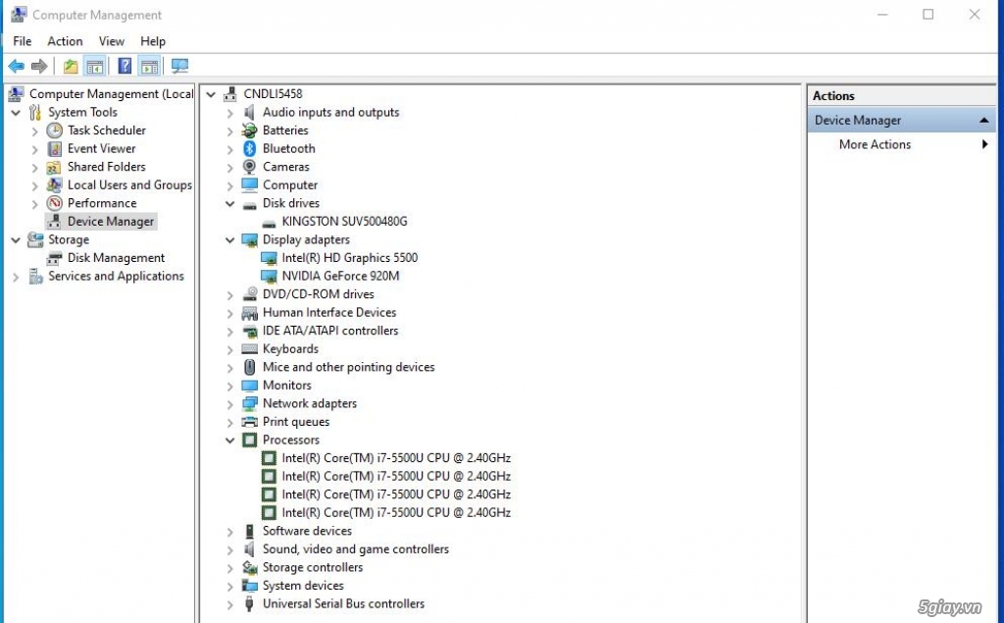Select Computer Management (Local) root node
Viewport: 1004px width, 623px height.
[x=111, y=94]
